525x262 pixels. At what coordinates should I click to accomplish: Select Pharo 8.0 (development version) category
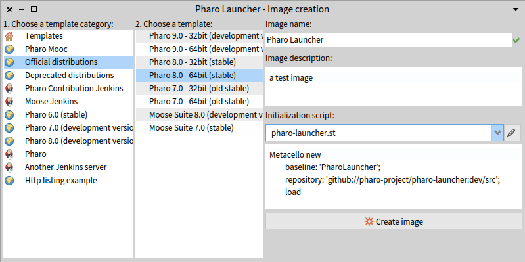[x=68, y=141]
